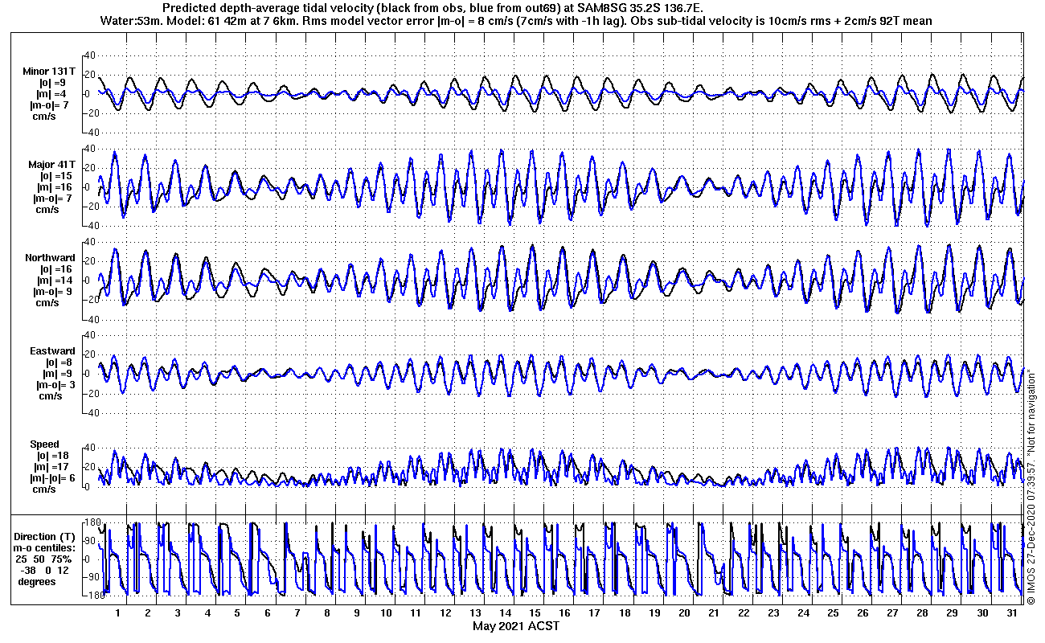Click the '|m|-|o|= 6' value under Speed
Image resolution: width=1045 pixels, height=643 pixels.
point(51,478)
